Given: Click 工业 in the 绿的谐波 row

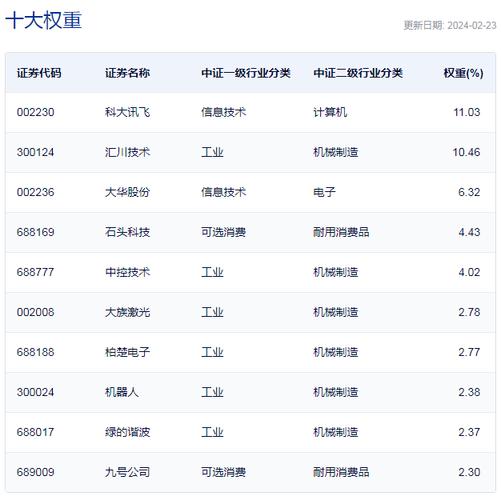Looking at the screenshot, I should coord(212,432).
